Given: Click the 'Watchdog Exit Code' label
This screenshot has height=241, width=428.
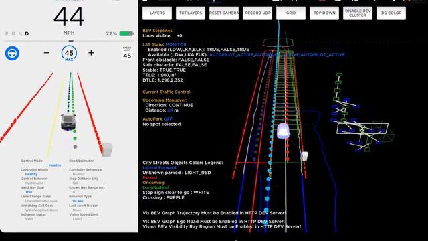Looking at the screenshot, I should point(37,206).
